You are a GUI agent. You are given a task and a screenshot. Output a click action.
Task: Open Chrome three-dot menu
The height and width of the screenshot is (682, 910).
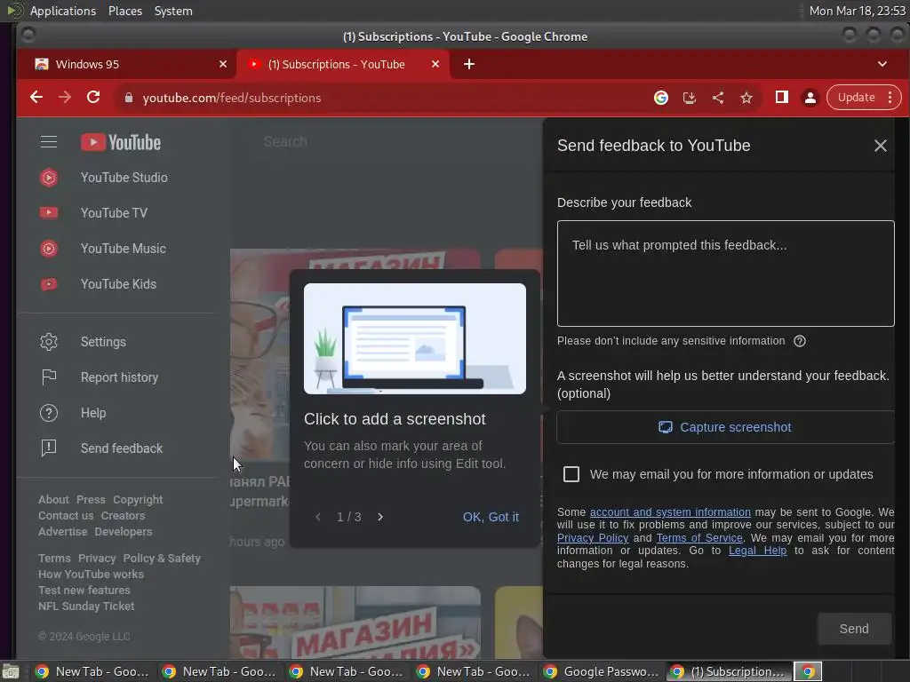890,98
